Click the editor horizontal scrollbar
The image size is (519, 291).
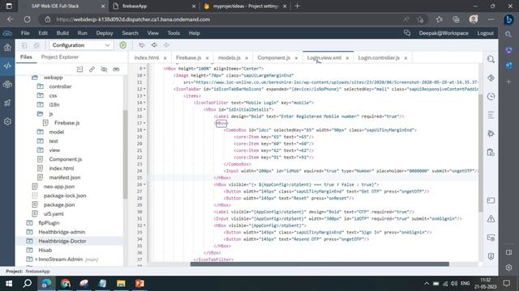320,264
